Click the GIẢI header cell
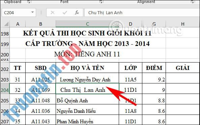Screen dimensions: 200x125 point(183,68)
